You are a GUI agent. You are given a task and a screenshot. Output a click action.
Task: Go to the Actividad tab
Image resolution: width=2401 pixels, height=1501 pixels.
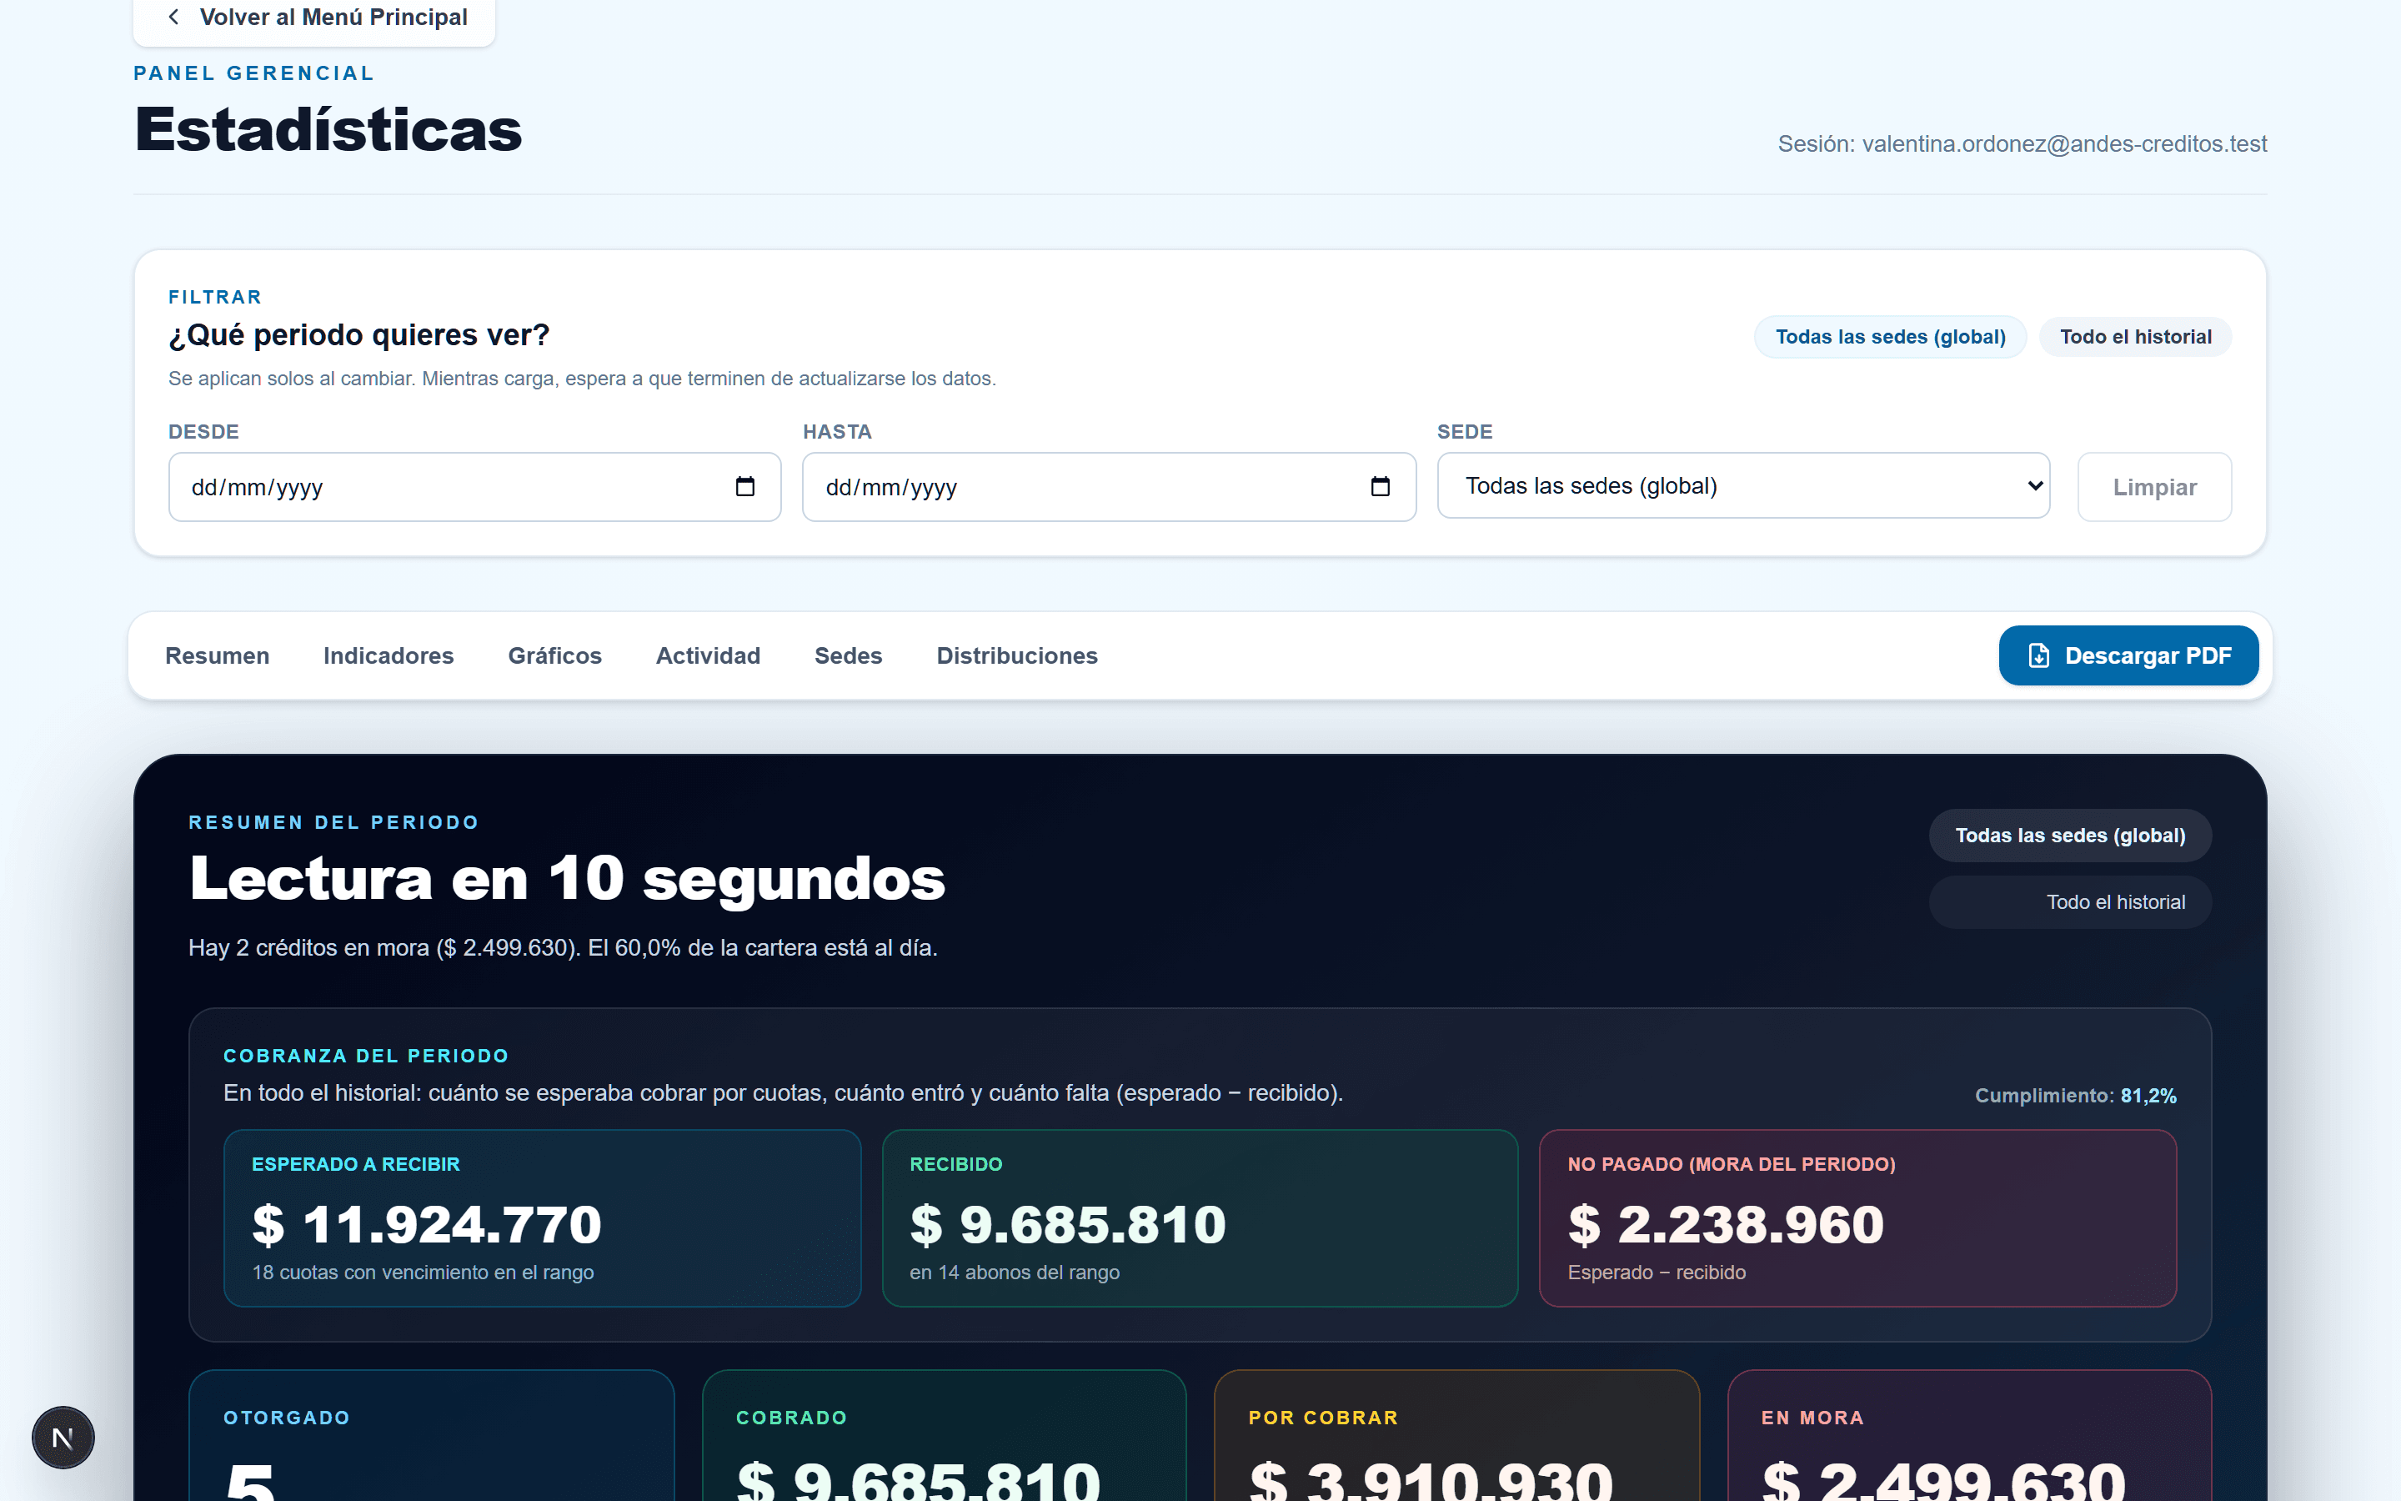(x=709, y=656)
